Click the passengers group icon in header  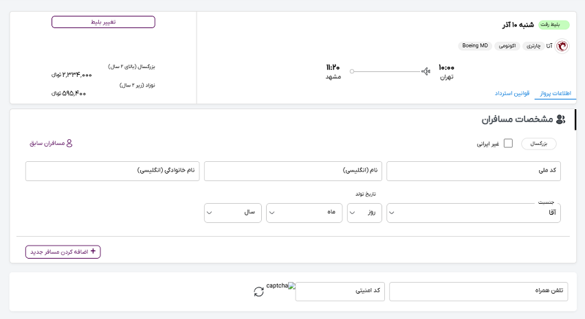(x=560, y=120)
